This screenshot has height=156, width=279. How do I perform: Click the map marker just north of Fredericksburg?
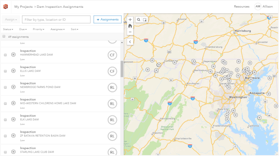point(227,119)
